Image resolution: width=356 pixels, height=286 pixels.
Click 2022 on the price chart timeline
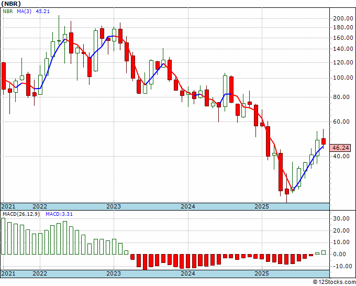click(40, 206)
